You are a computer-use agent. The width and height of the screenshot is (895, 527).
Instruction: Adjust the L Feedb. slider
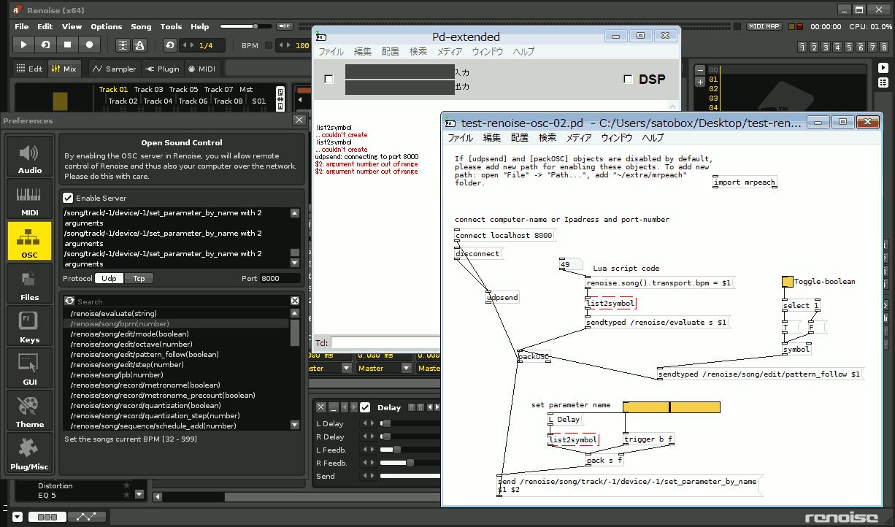[410, 450]
